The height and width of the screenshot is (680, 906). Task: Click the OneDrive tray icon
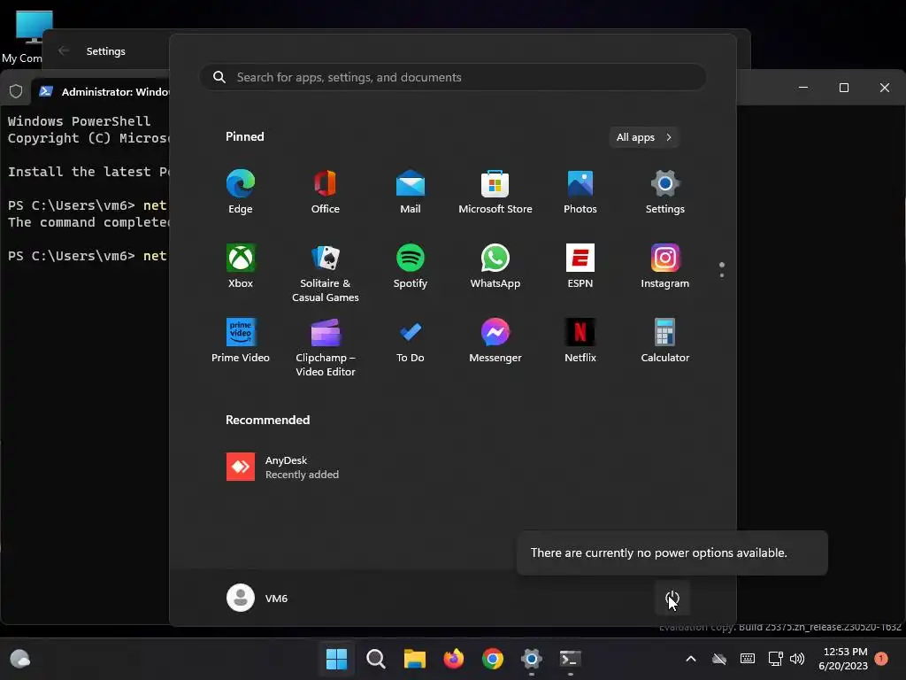tap(718, 659)
